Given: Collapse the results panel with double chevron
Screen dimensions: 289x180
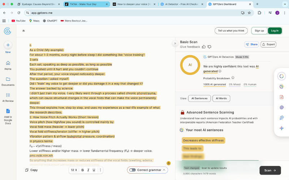Looking at the screenshot, I should [175, 44].
